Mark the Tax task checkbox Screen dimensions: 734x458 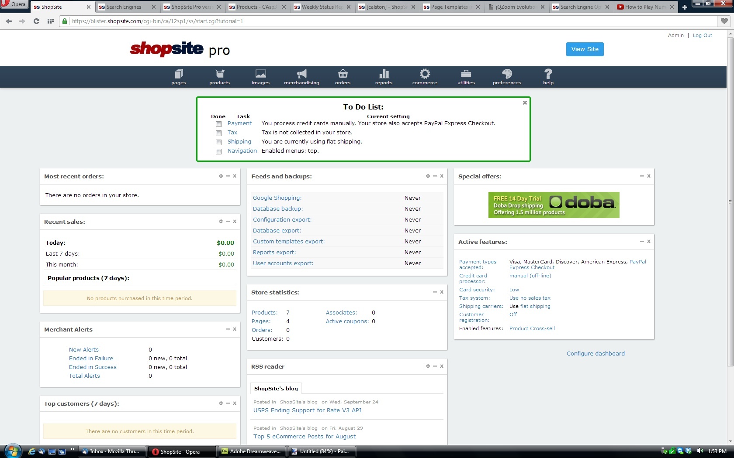pos(218,133)
